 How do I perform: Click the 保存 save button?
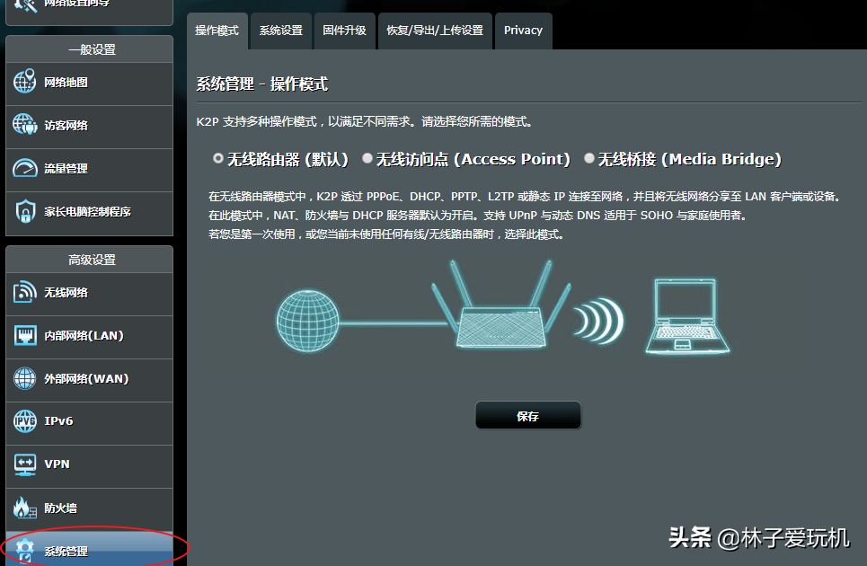click(528, 416)
